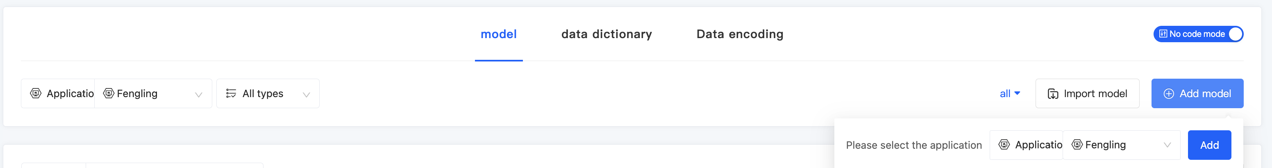The width and height of the screenshot is (1272, 168).
Task: Expand the "all" filter dropdown
Action: point(1010,93)
